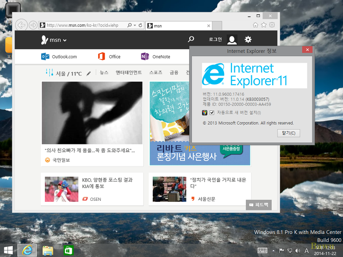Click the 로그인 sign-in link
The width and height of the screenshot is (343, 257).
[x=215, y=39]
